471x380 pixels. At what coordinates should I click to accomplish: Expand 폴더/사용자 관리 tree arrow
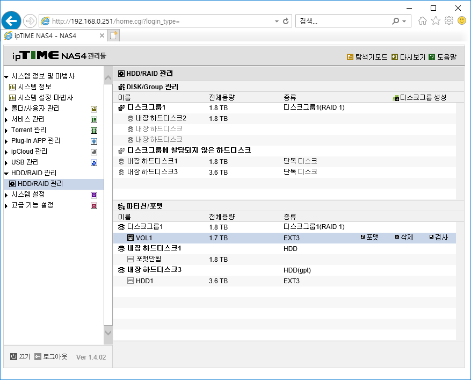click(x=6, y=109)
